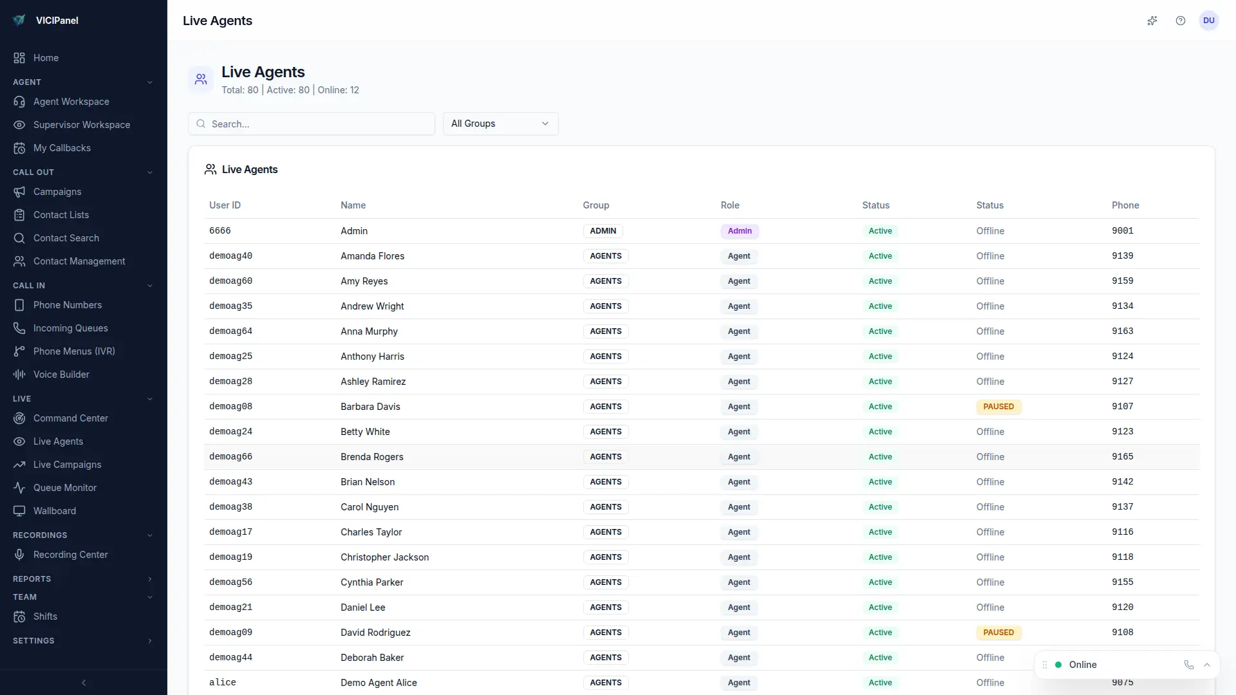Open the help question-mark icon
Image resolution: width=1236 pixels, height=695 pixels.
coord(1181,21)
